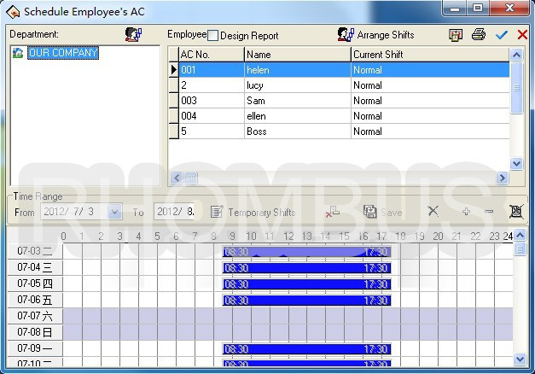Click the Current Shift column header
The image size is (535, 374).
pos(429,55)
